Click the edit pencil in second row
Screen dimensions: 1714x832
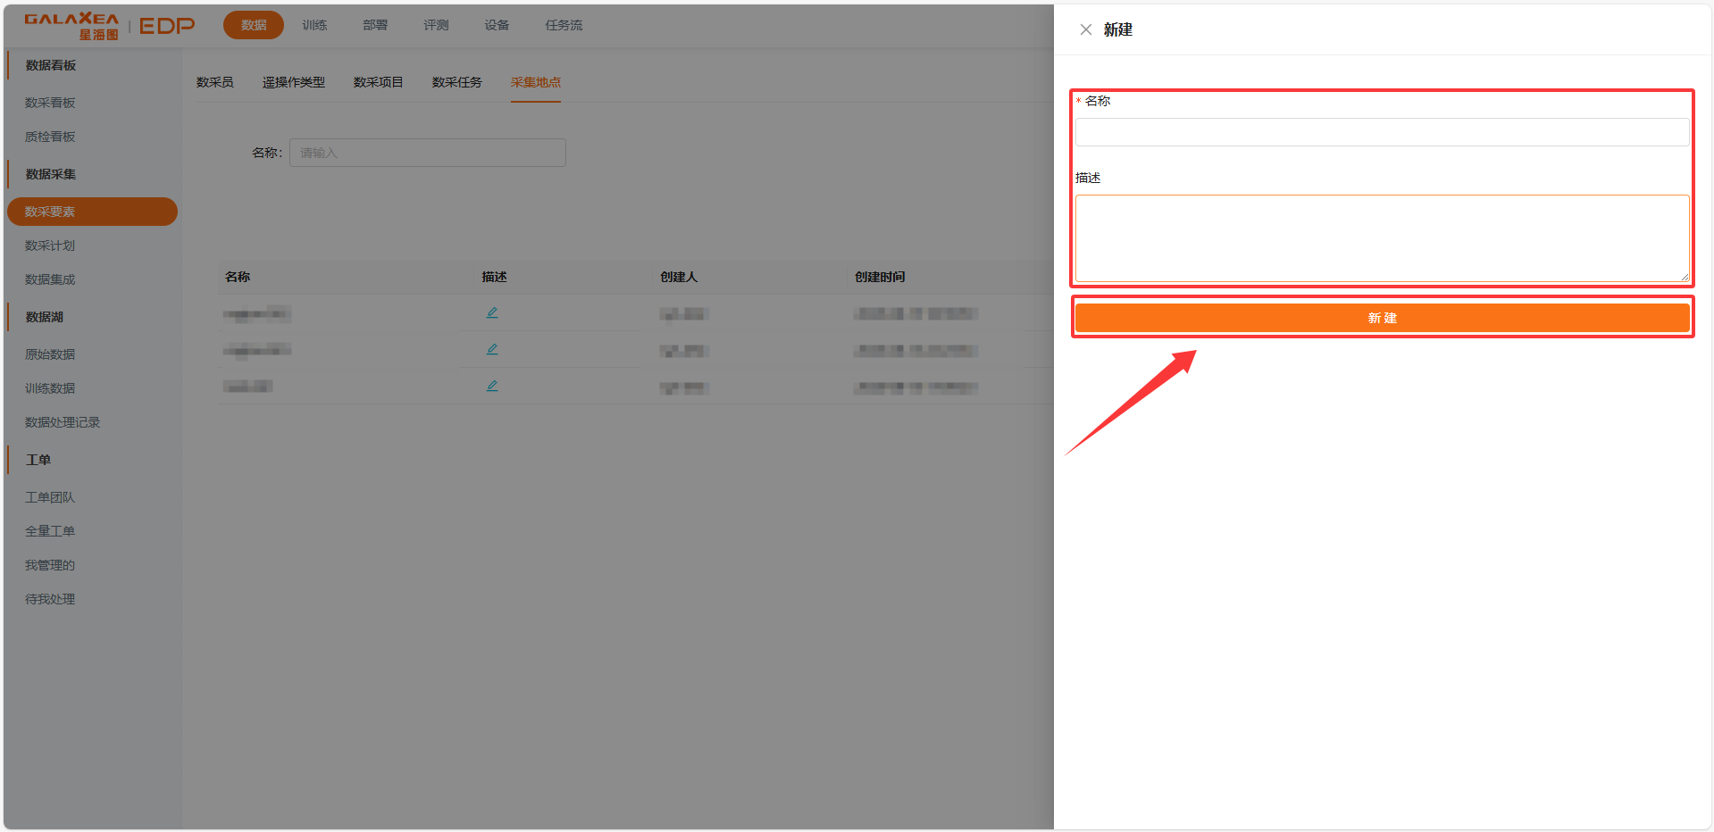492,349
